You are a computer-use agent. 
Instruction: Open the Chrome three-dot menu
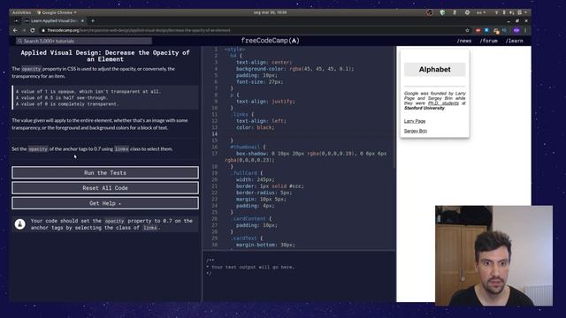(525, 30)
